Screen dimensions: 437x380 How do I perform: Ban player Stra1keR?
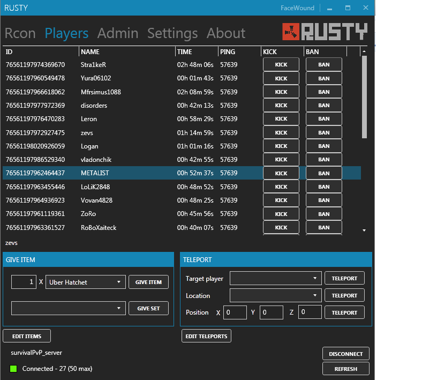324,64
